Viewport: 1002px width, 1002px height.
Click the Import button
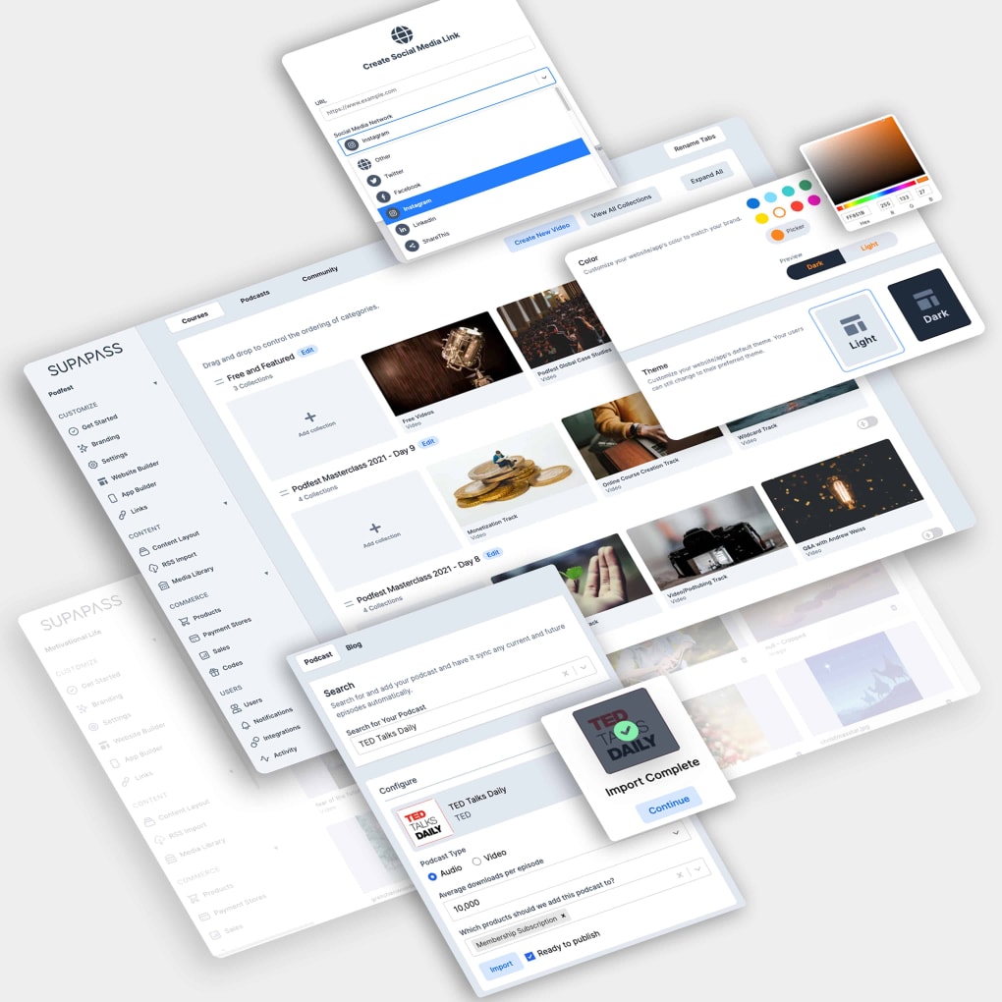[x=501, y=966]
